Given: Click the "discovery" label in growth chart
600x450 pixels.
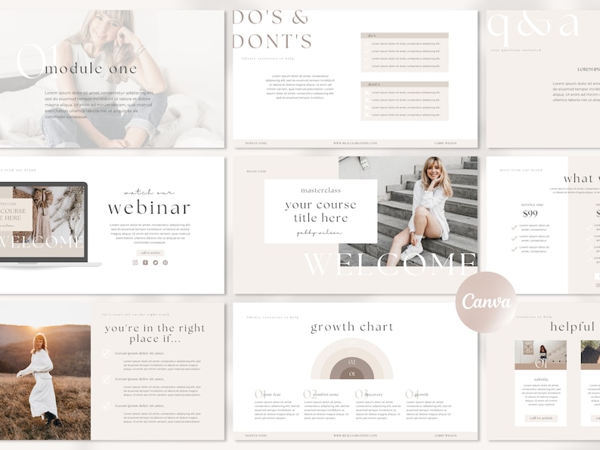Looking at the screenshot, I should (x=373, y=394).
